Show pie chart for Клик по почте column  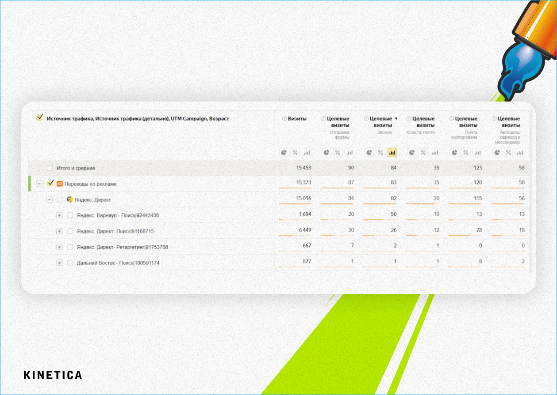(x=411, y=153)
